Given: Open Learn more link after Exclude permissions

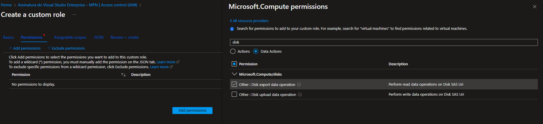Looking at the screenshot, I should (x=161, y=67).
